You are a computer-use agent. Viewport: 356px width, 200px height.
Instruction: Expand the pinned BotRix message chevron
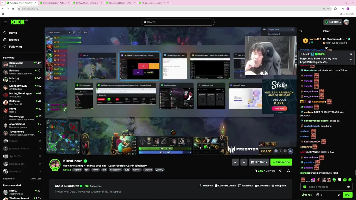click(351, 59)
